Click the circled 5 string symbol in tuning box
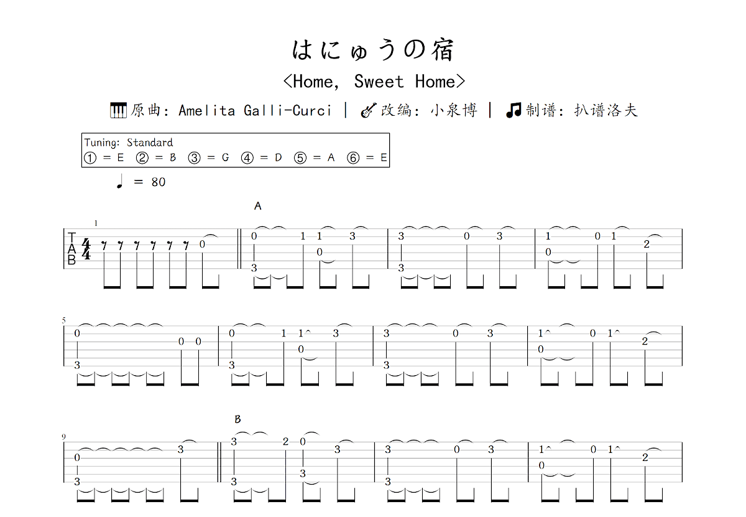Screen dimensions: 746x517 point(300,158)
